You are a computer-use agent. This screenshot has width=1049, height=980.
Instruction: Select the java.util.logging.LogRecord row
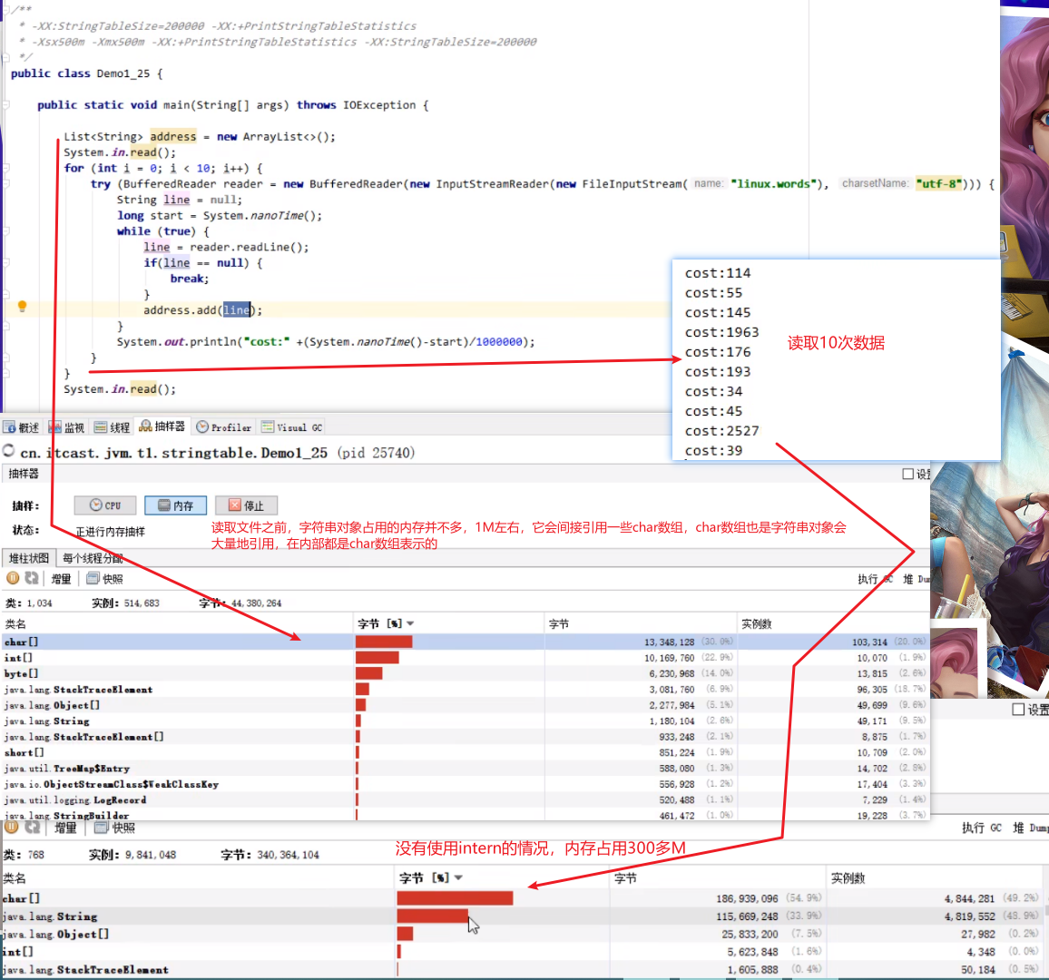click(465, 800)
